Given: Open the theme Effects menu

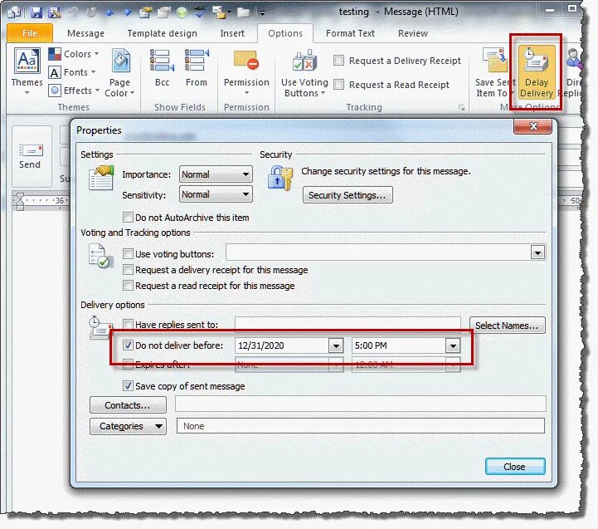Looking at the screenshot, I should pos(74,91).
